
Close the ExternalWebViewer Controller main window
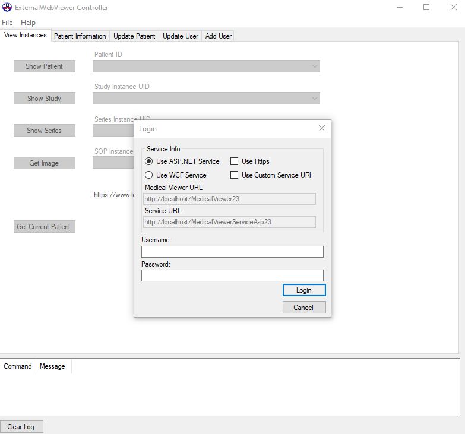[x=454, y=7]
